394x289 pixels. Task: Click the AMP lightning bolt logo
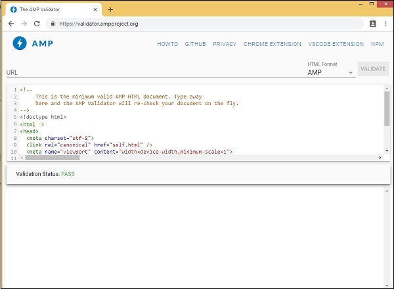(x=20, y=43)
